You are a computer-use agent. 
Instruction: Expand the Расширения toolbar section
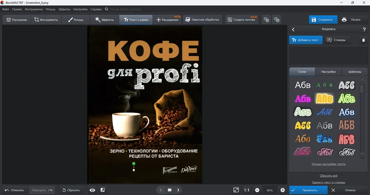(167, 20)
